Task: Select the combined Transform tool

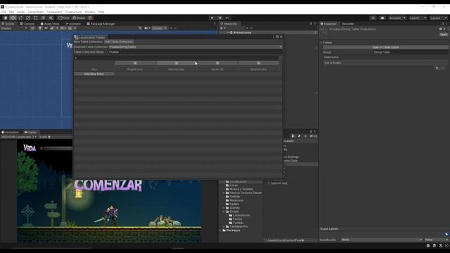Action: 43,18
